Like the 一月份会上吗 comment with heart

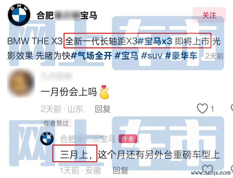click(x=203, y=109)
